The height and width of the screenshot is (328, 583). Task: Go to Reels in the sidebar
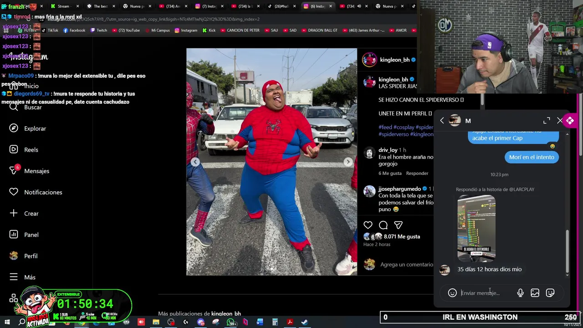point(24,149)
